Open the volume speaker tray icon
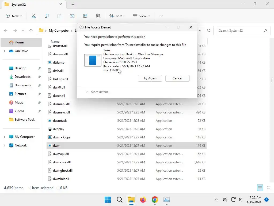 [x=240, y=200]
